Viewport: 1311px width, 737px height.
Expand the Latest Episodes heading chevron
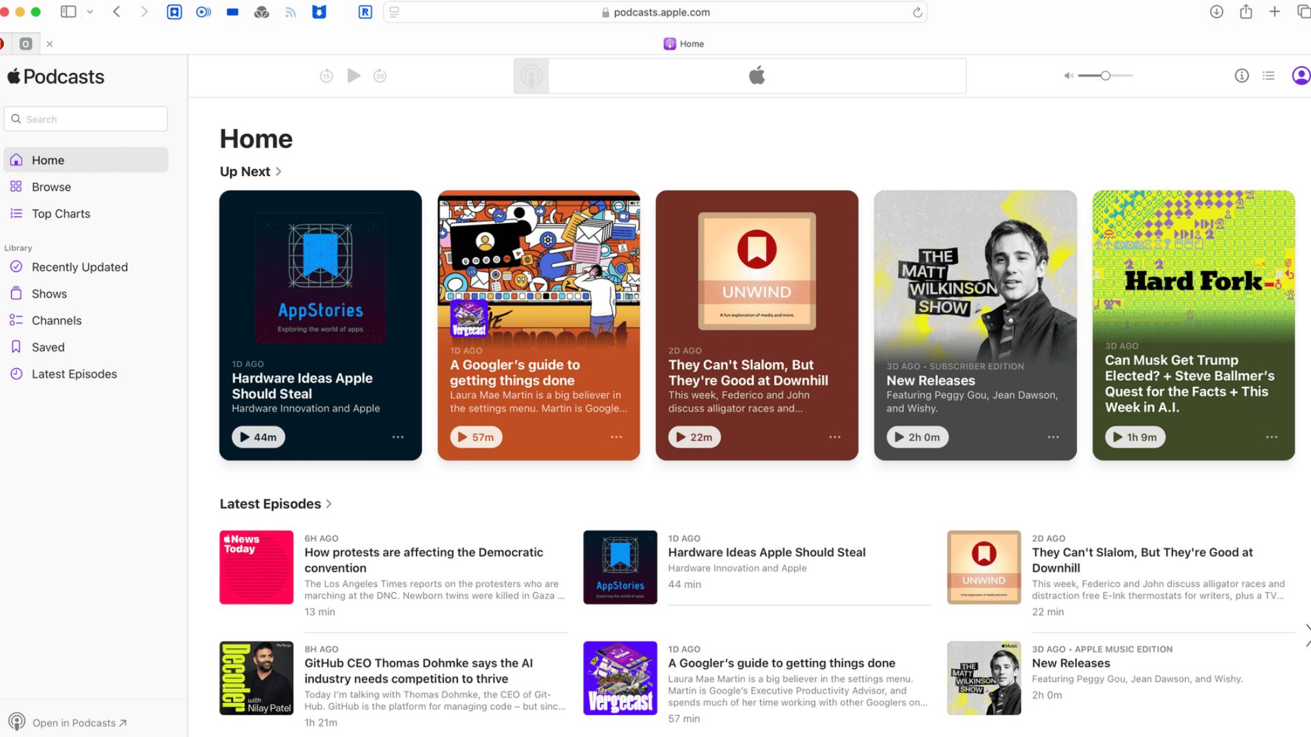point(329,504)
